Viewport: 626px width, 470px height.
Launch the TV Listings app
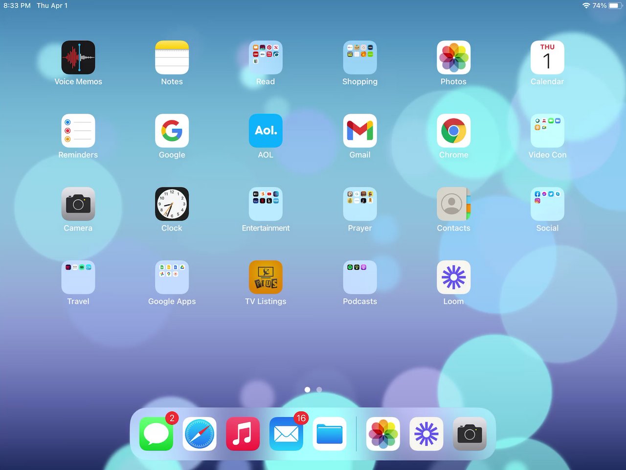(266, 277)
